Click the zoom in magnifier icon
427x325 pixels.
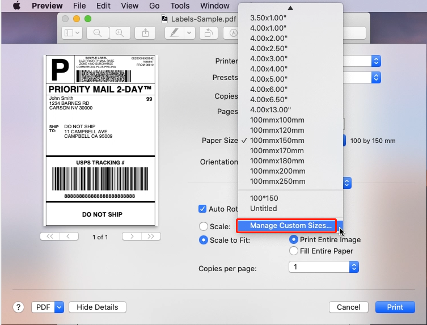pyautogui.click(x=120, y=33)
